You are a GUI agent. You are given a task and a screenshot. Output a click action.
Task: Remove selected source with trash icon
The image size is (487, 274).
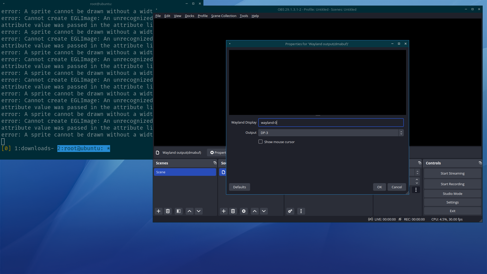pyautogui.click(x=233, y=211)
